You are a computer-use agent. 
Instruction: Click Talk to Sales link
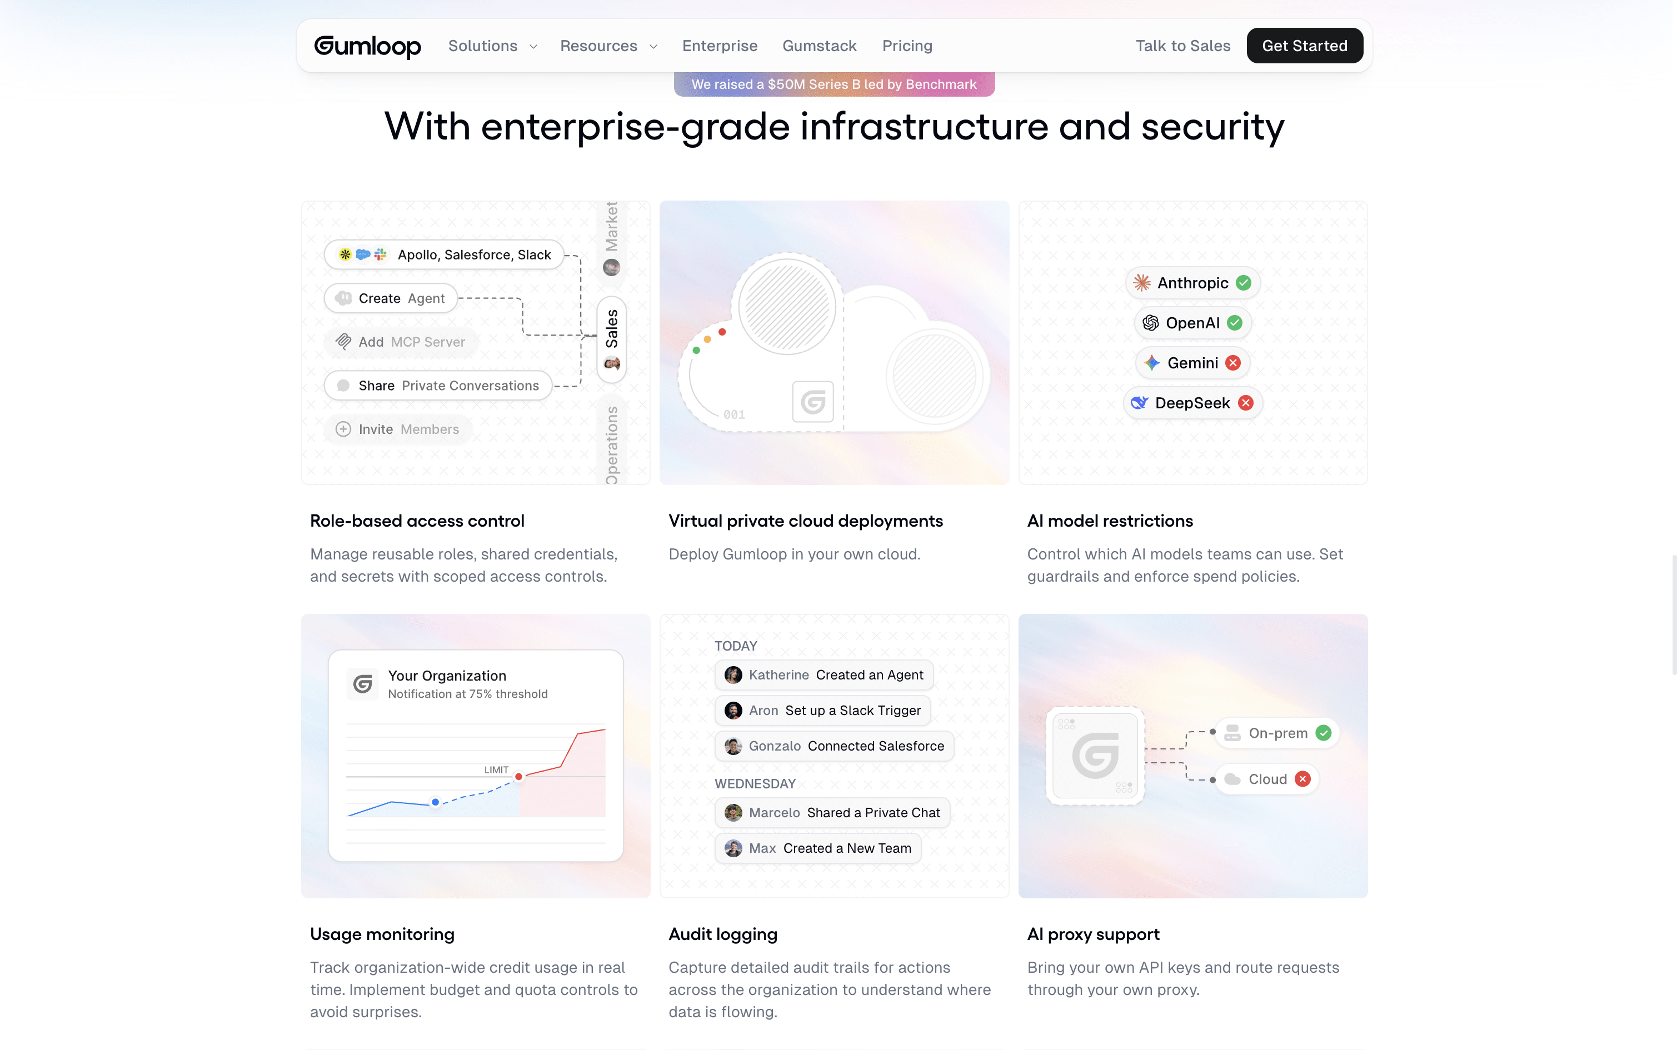1182,46
